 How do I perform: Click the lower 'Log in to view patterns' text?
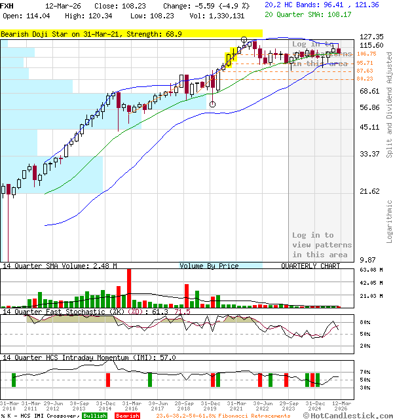(x=322, y=245)
